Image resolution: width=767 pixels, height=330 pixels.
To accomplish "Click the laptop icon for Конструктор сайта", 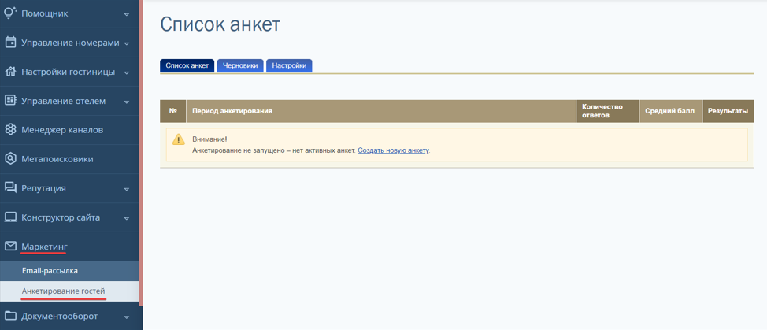I will click(10, 217).
